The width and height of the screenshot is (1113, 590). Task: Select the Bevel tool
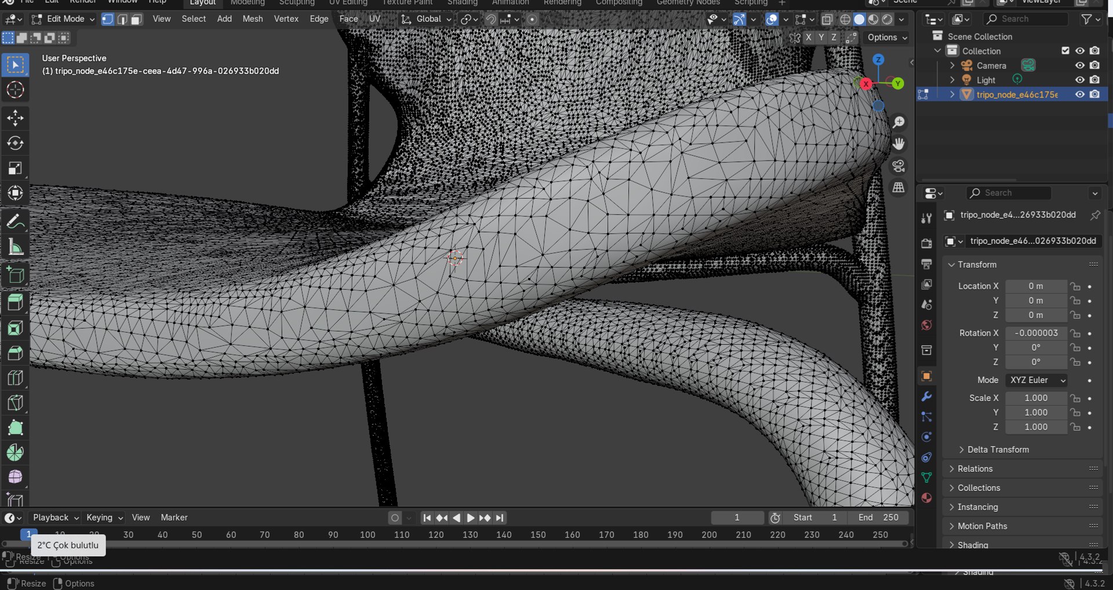15,353
